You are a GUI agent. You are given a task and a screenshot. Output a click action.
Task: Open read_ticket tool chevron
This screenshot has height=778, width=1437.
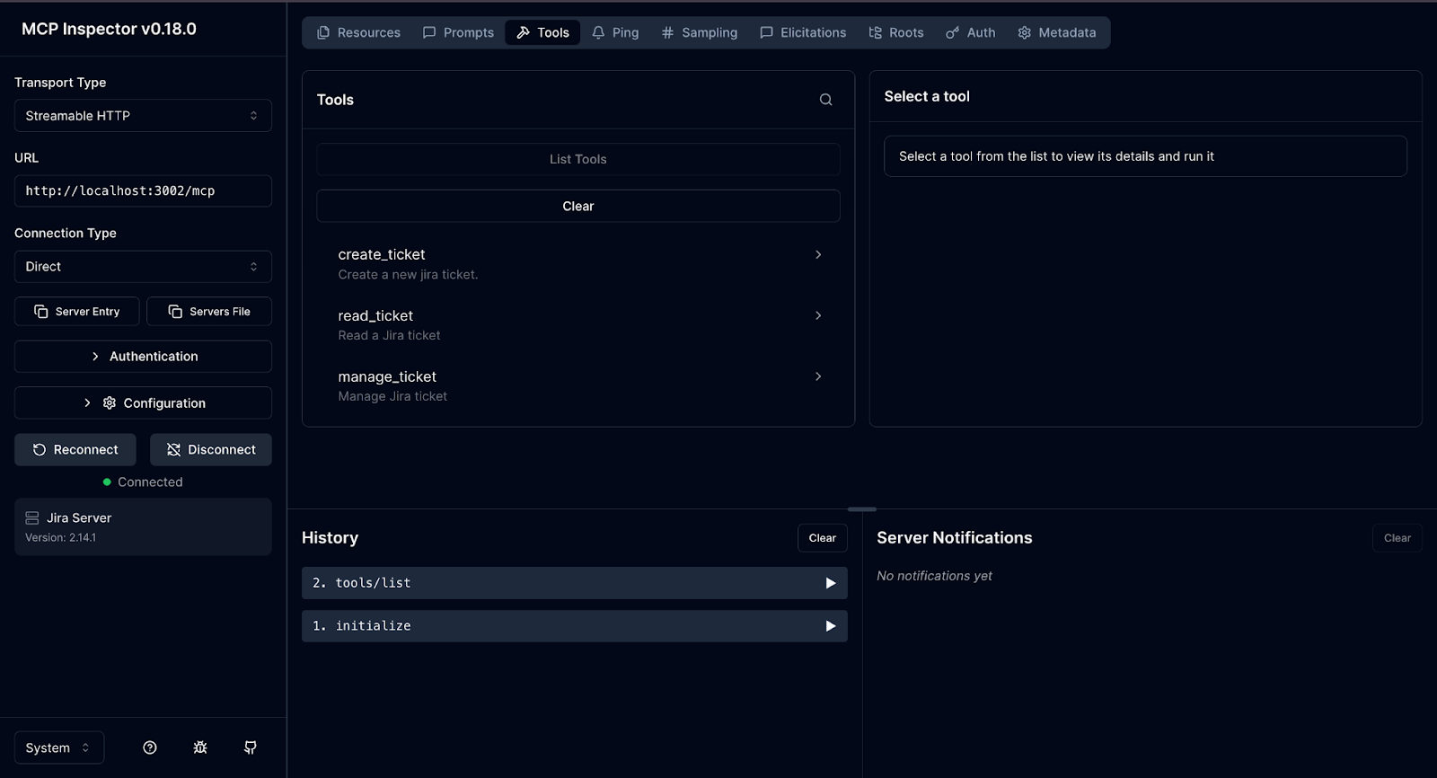[818, 315]
